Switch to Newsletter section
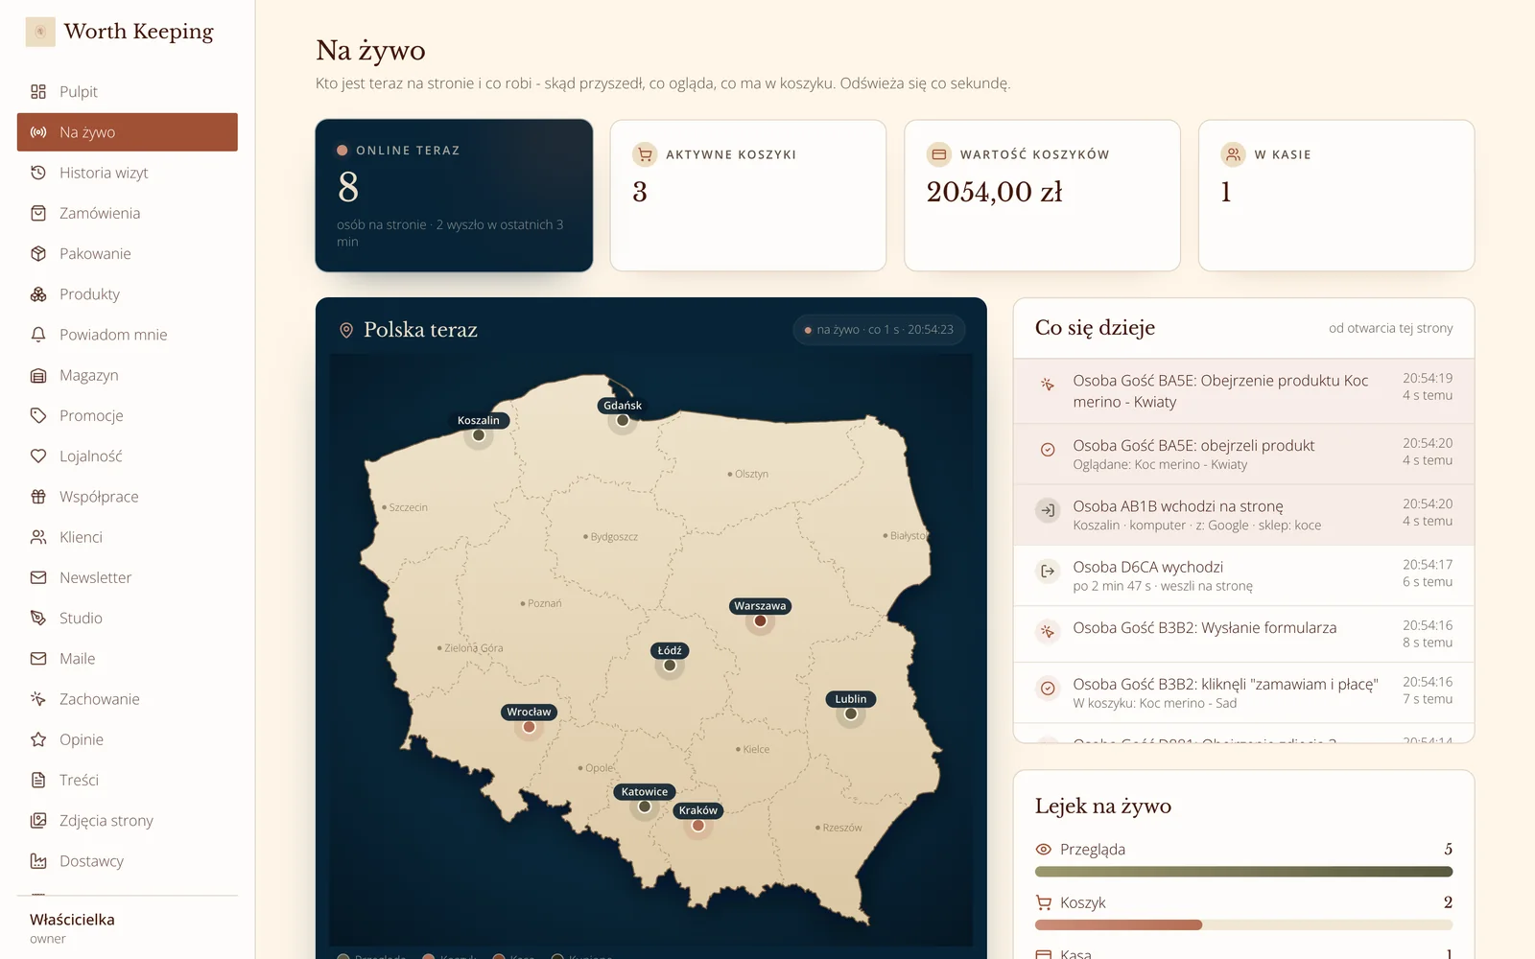This screenshot has height=959, width=1535. pos(128,577)
